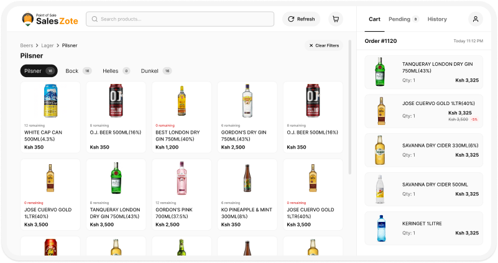The width and height of the screenshot is (498, 263).
Task: Click the Order #1120 heading
Action: [x=380, y=41]
